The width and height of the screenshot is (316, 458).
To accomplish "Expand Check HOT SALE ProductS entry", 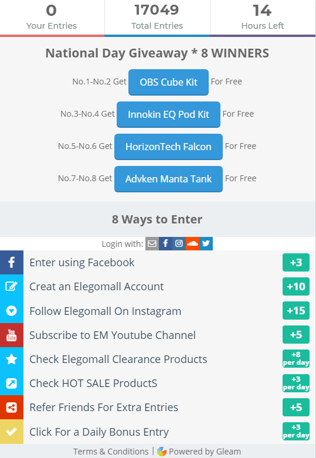I will (x=158, y=383).
